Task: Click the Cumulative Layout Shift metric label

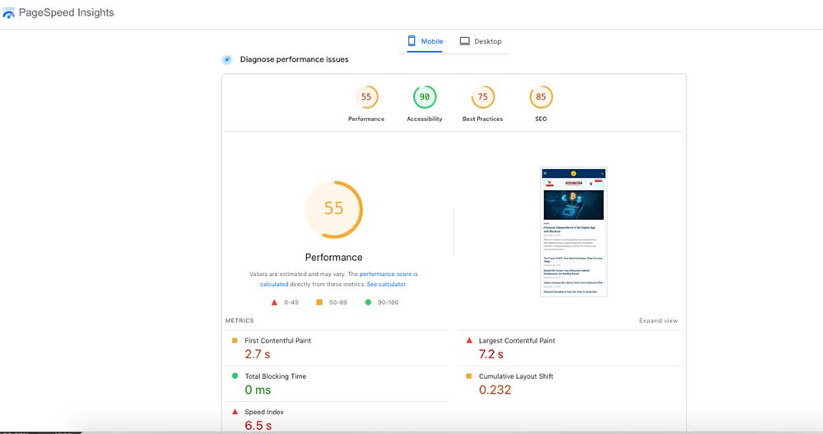Action: point(515,376)
